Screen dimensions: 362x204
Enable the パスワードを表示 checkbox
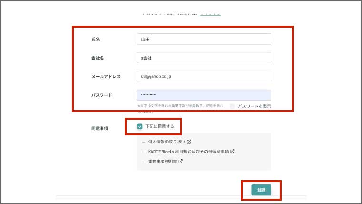click(232, 106)
